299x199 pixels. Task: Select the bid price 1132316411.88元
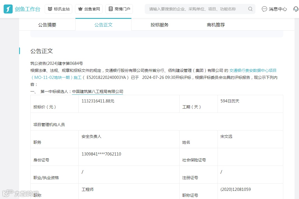98,101
